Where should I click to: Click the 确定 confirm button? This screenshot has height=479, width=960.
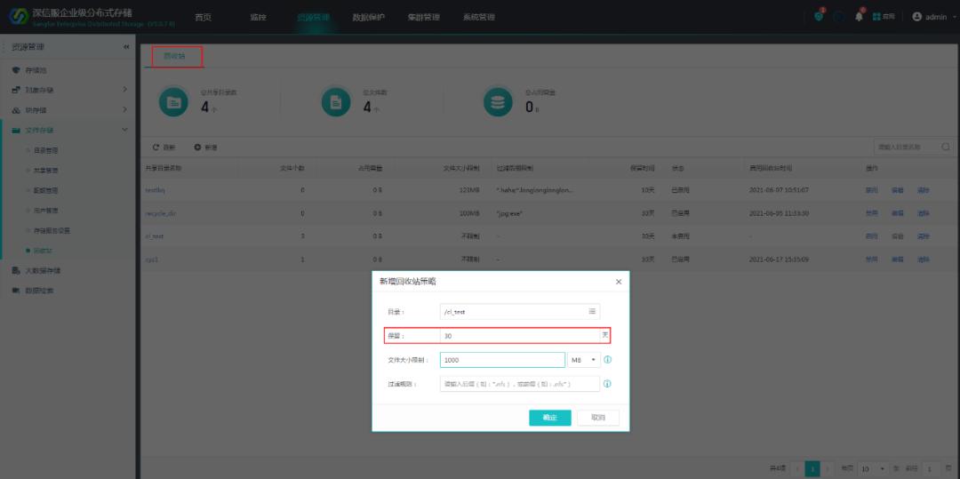[549, 418]
